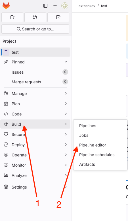The image size is (128, 221).
Task: Click the Search or go to field
Action: (x=35, y=29)
